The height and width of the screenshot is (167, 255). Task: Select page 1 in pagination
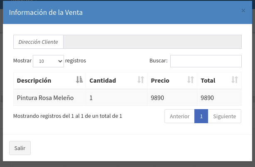[201, 117]
